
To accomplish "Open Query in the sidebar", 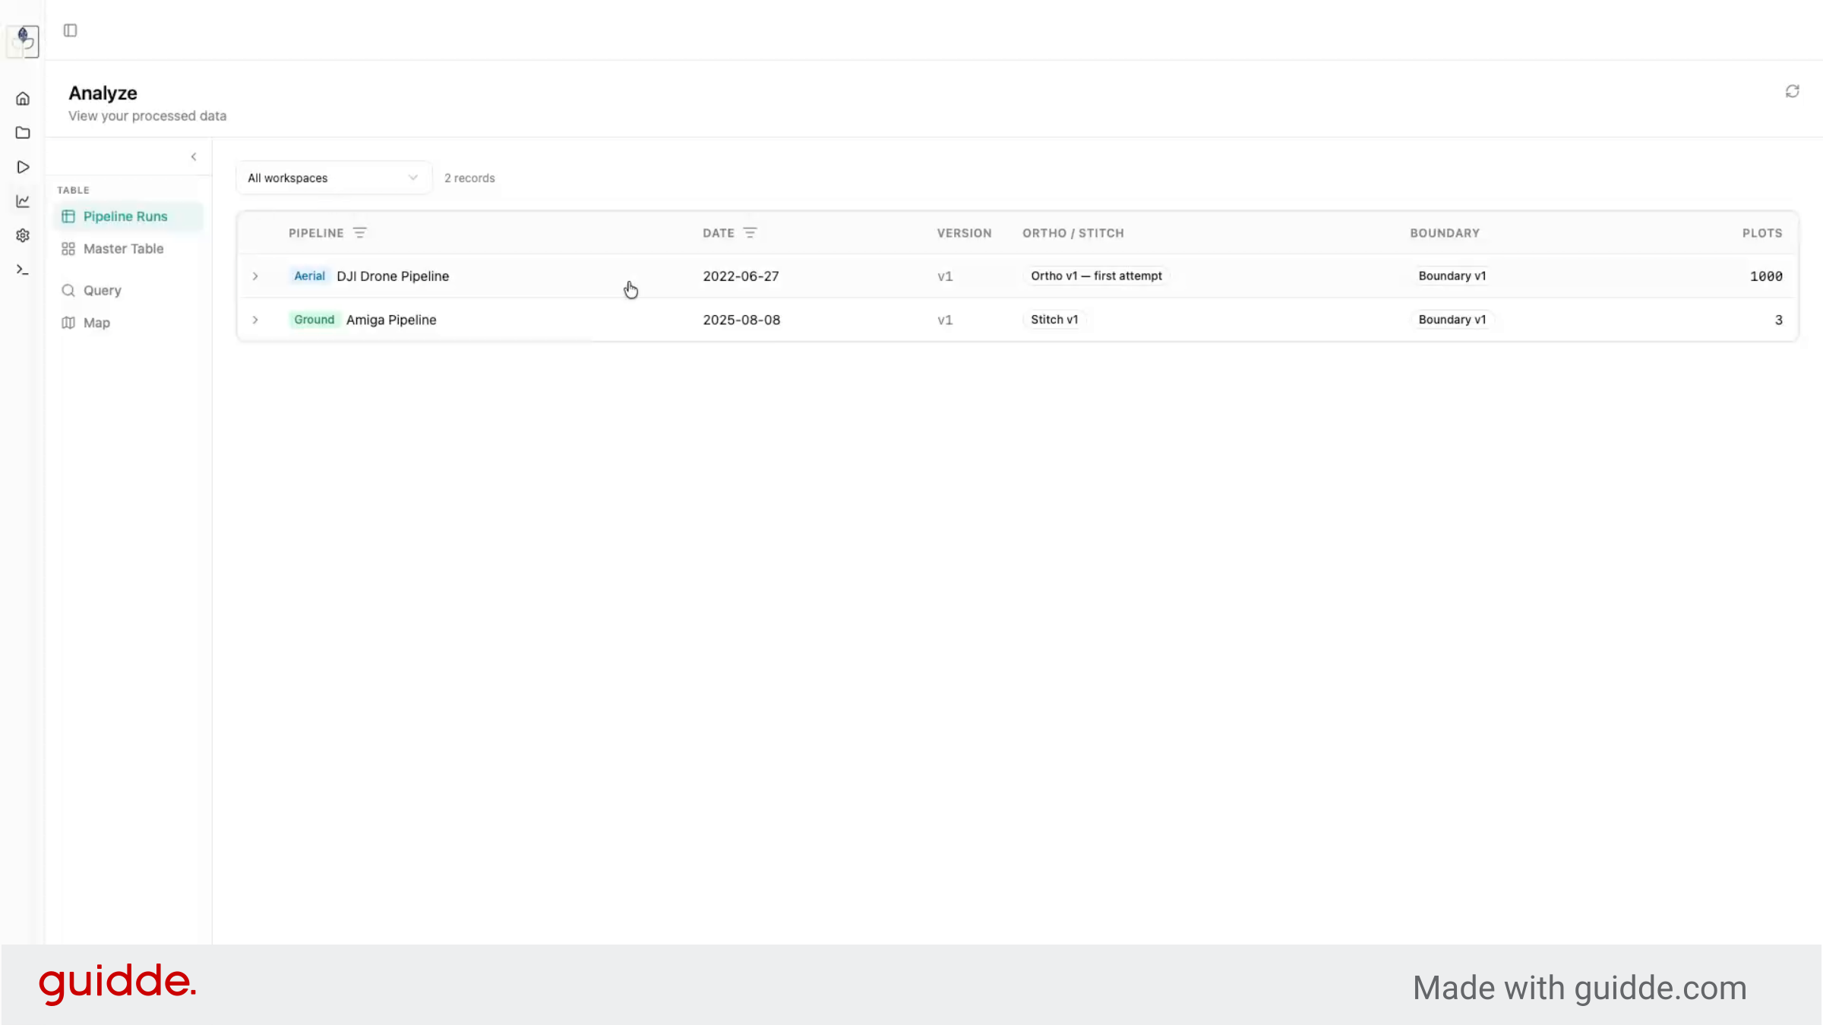I will coord(128,290).
